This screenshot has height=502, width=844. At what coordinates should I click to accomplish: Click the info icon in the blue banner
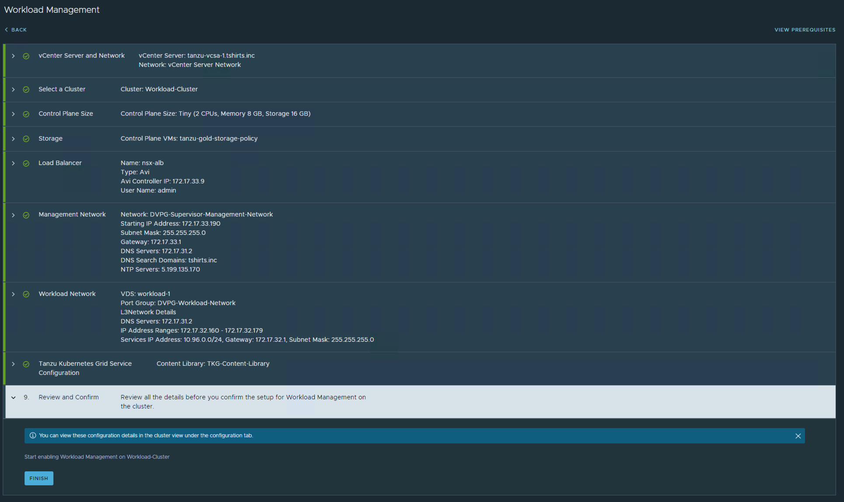tap(33, 436)
